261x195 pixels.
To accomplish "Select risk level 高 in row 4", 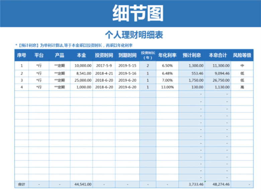I will coord(242,87).
